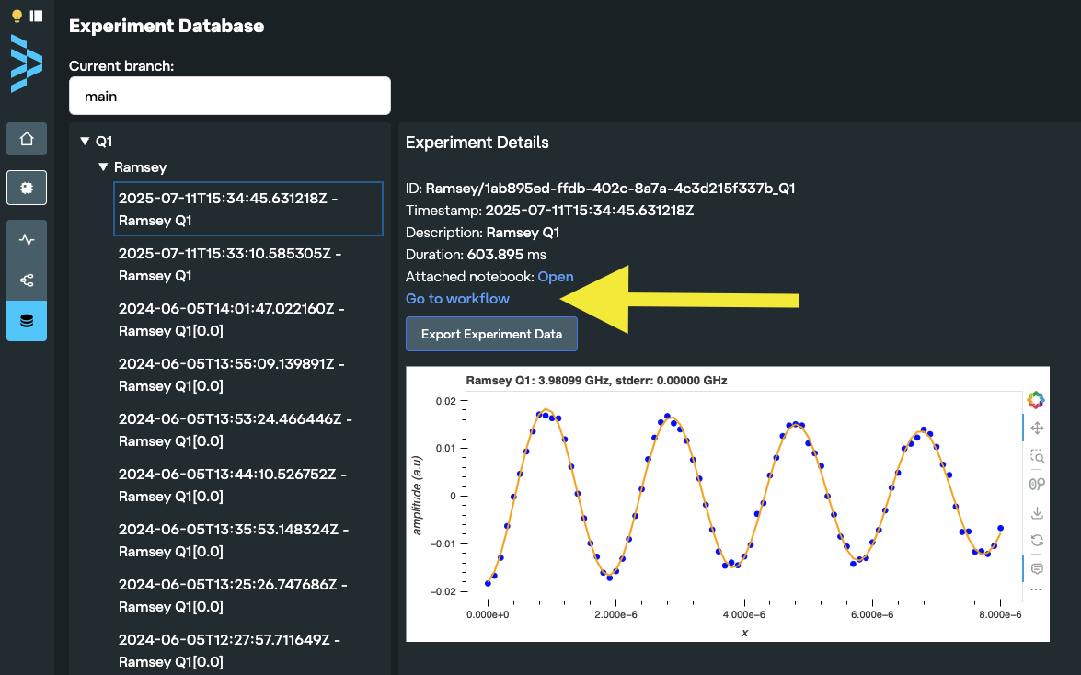Toggle the Hover tooltip plot tool

tap(1037, 568)
